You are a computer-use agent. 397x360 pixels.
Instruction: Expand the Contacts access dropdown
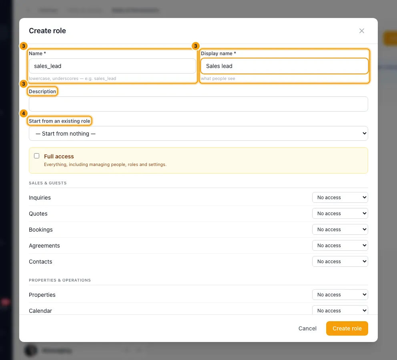point(340,261)
